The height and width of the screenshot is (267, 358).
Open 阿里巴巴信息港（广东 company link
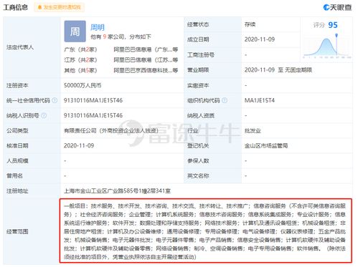[146, 49]
